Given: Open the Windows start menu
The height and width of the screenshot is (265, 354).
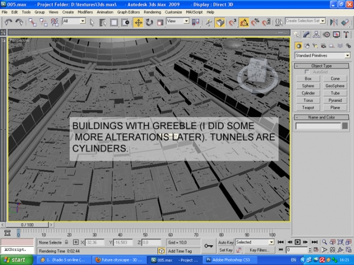Looking at the screenshot, I should [15, 260].
